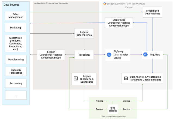
Task: Click the right Viewing label
Action: 126,101
